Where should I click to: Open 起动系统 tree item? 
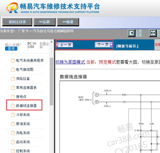coord(23,142)
